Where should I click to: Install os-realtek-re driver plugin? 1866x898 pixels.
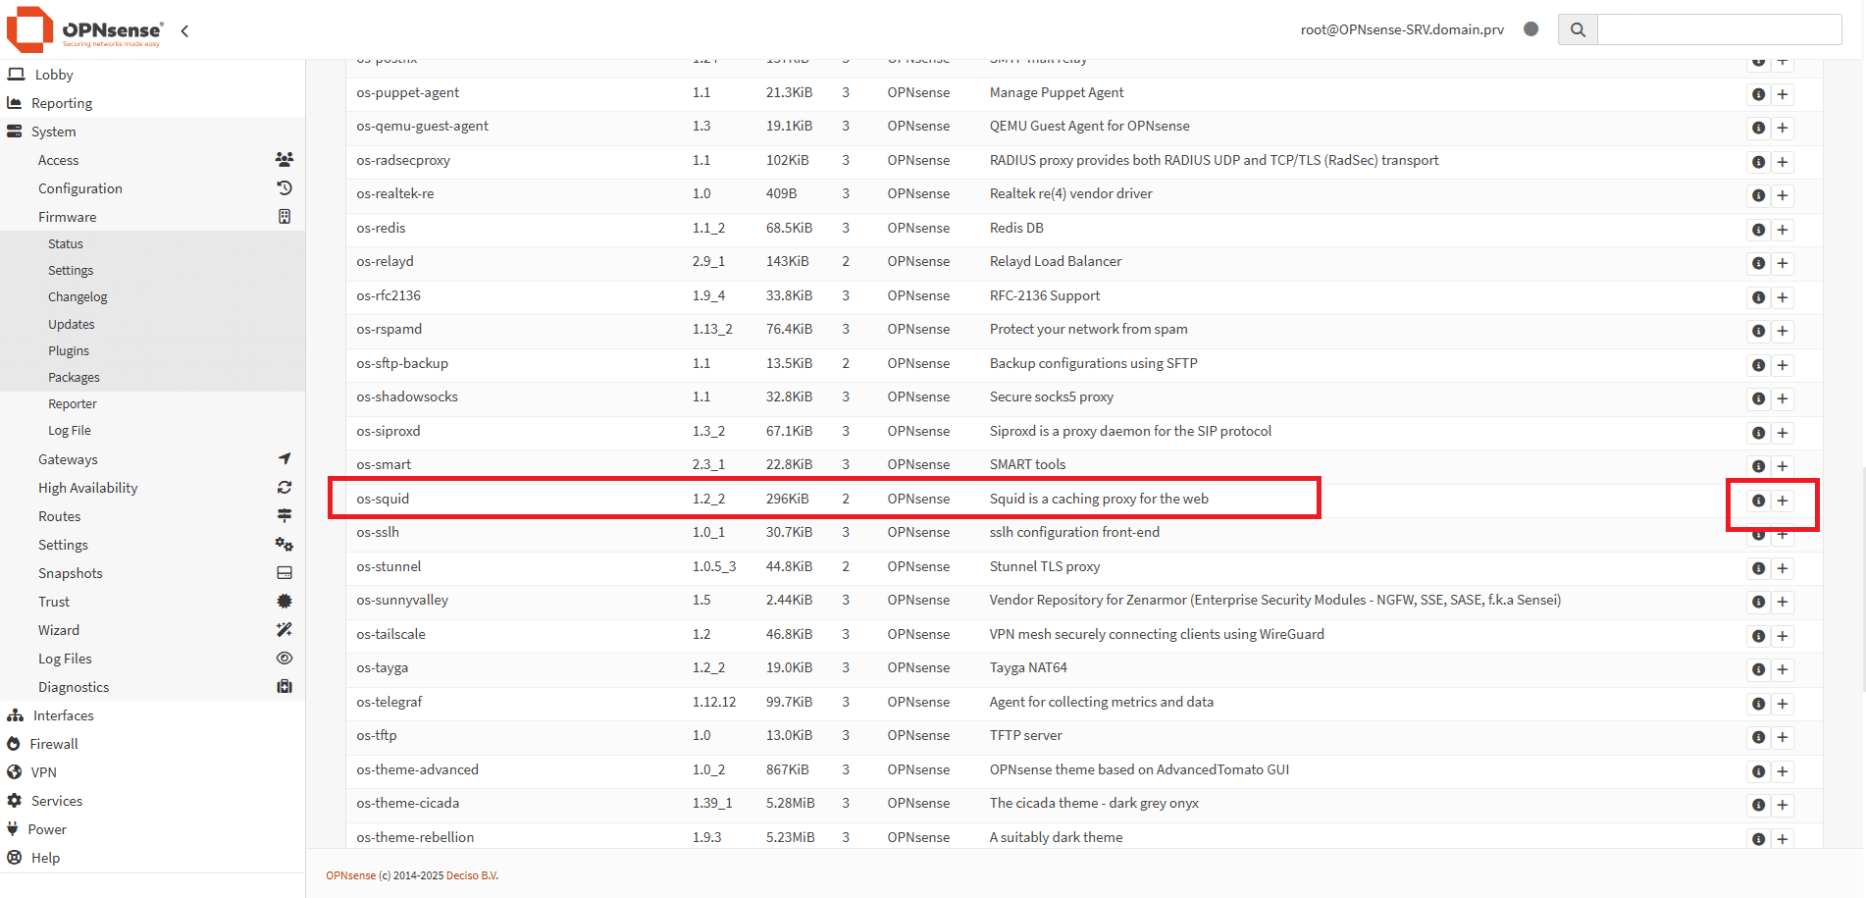click(1783, 195)
